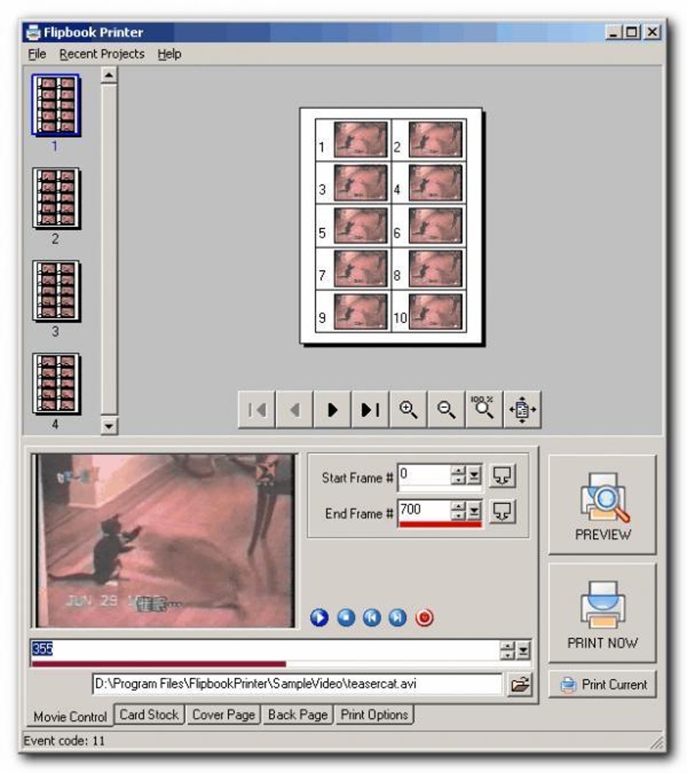Click the PRINT NOW button
The image size is (687, 773).
(x=602, y=613)
